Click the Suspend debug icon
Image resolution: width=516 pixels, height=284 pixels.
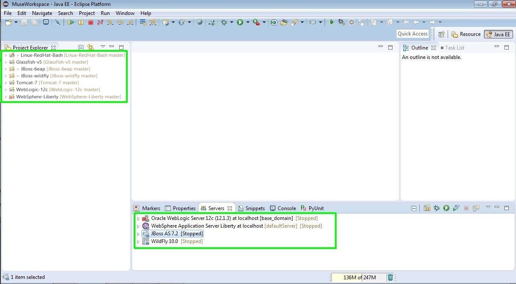[81, 22]
